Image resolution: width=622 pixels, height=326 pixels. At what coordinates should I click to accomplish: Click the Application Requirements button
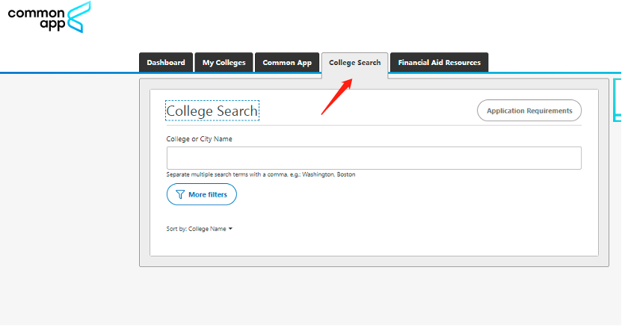[529, 111]
